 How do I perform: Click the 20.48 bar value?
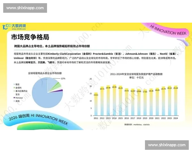point(108,88)
